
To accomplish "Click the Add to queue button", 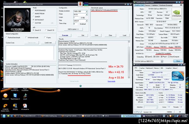I will 73,29.
